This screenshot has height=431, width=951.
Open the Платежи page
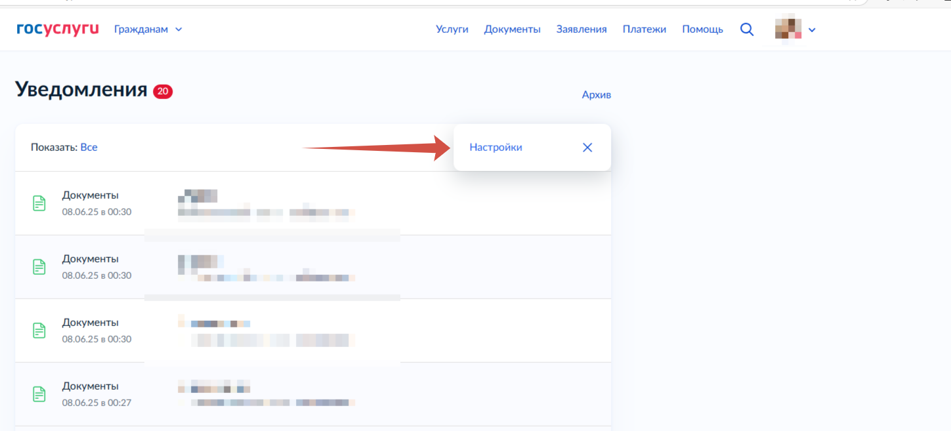644,30
